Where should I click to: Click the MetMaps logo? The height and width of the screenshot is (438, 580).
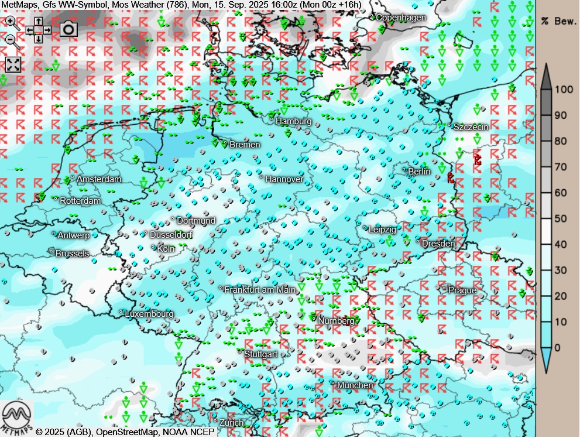[16, 417]
